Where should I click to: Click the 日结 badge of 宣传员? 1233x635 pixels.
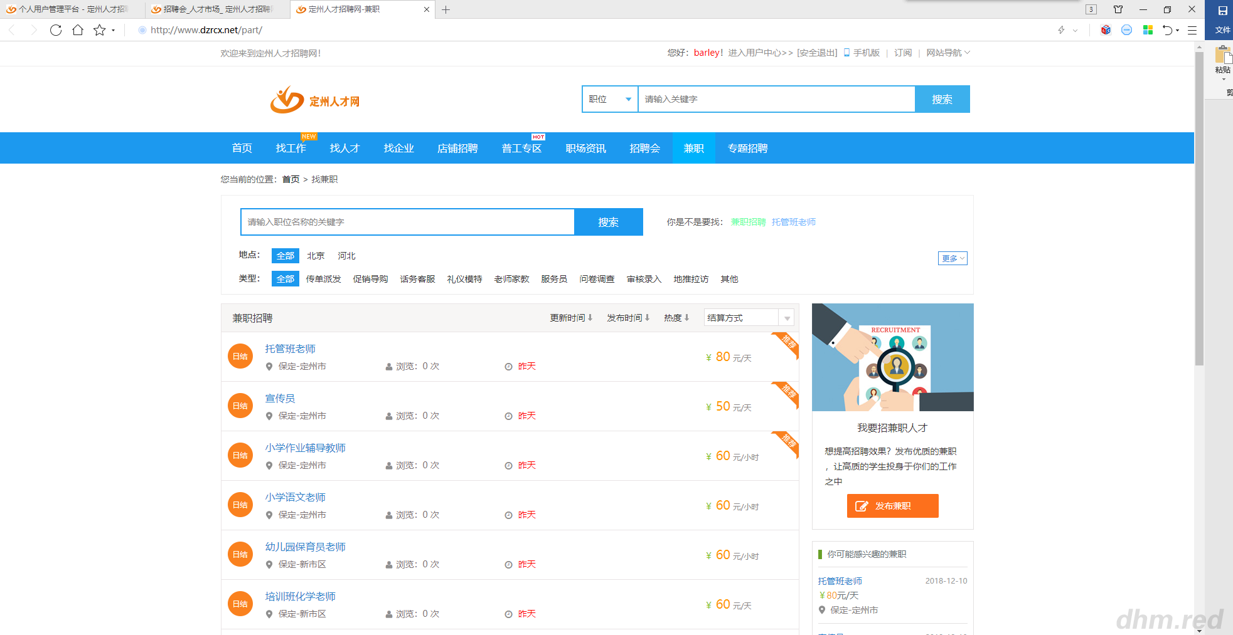point(240,406)
